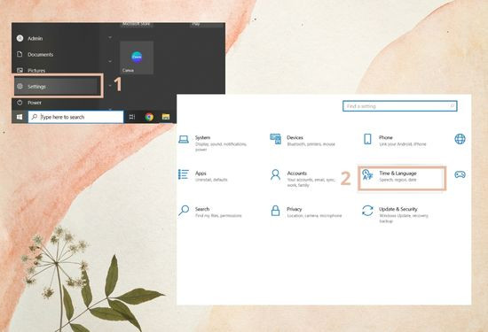Open Time & Language settings

tap(401, 178)
